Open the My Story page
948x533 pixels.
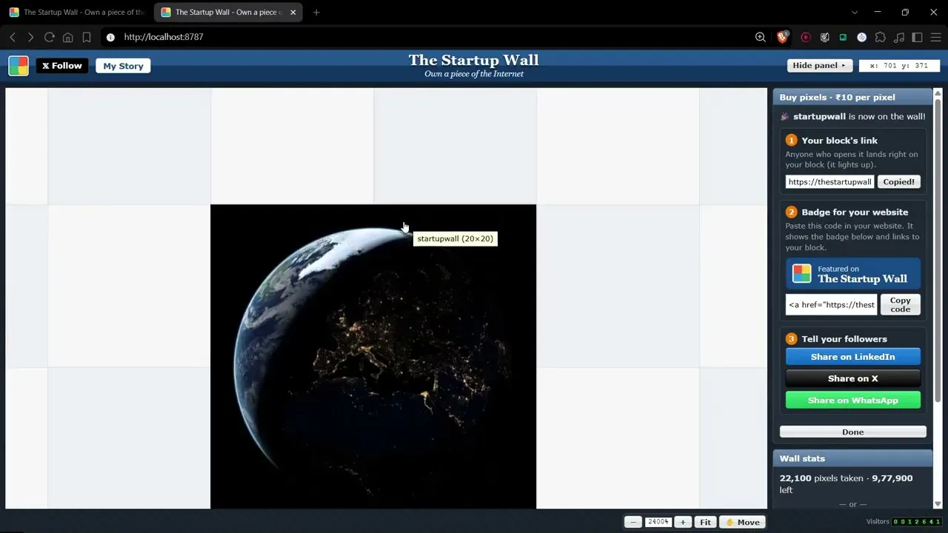[123, 66]
